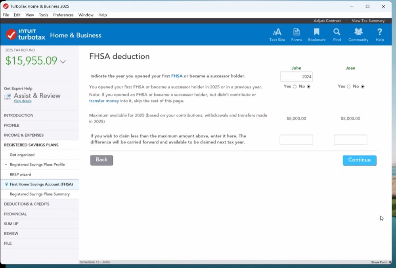Click Joan's claim-less amount input field
Viewport: 396px width, 268px height.
[x=350, y=140]
